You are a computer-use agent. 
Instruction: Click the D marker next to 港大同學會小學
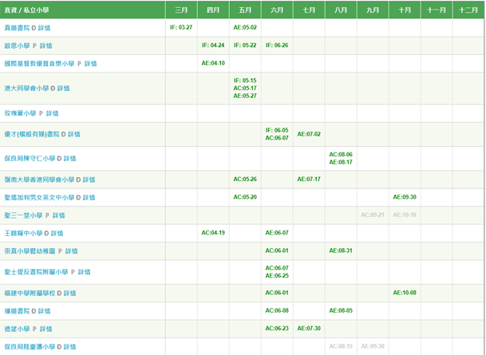pos(51,89)
